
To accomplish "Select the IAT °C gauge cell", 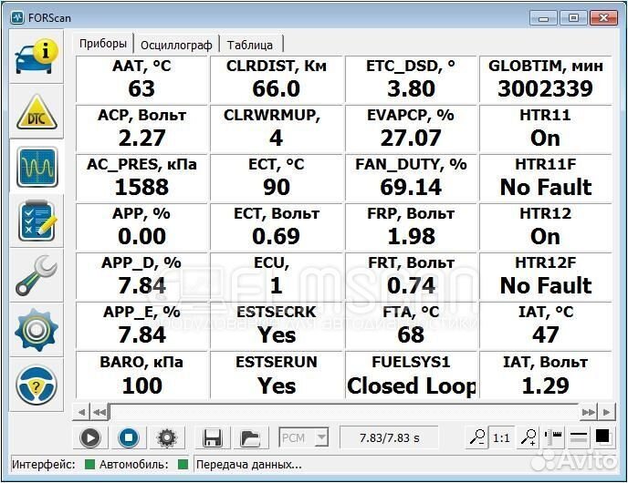I will 546,325.
